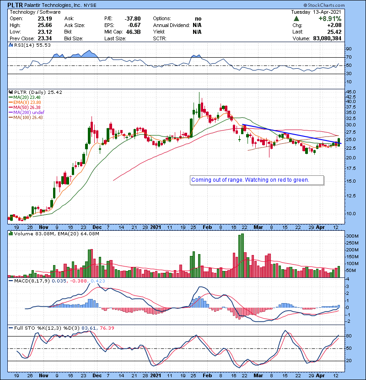The height and width of the screenshot is (380, 366).
Task: Click the Options 'no' value
Action: [x=198, y=19]
